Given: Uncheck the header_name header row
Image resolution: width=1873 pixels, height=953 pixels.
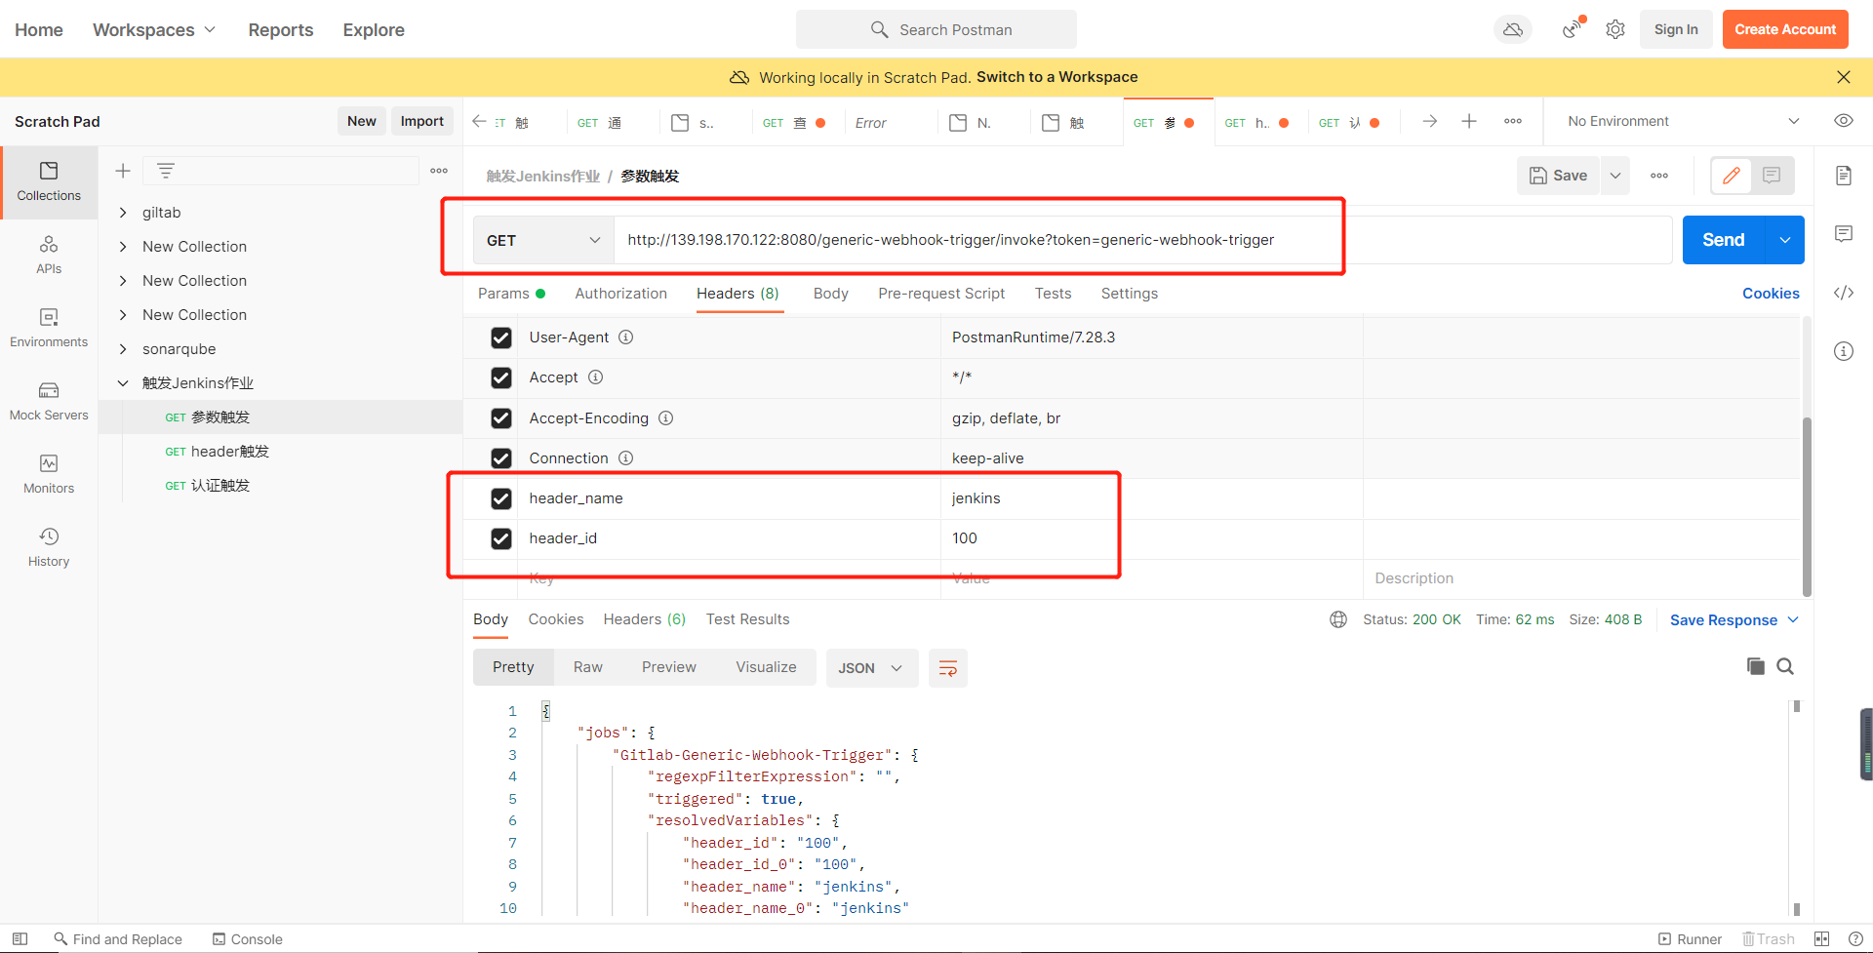Looking at the screenshot, I should (500, 498).
